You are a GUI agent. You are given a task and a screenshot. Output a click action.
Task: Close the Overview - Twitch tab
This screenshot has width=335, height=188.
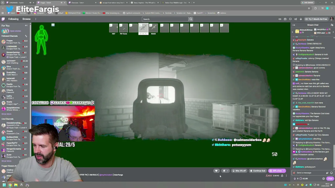(x=96, y=3)
